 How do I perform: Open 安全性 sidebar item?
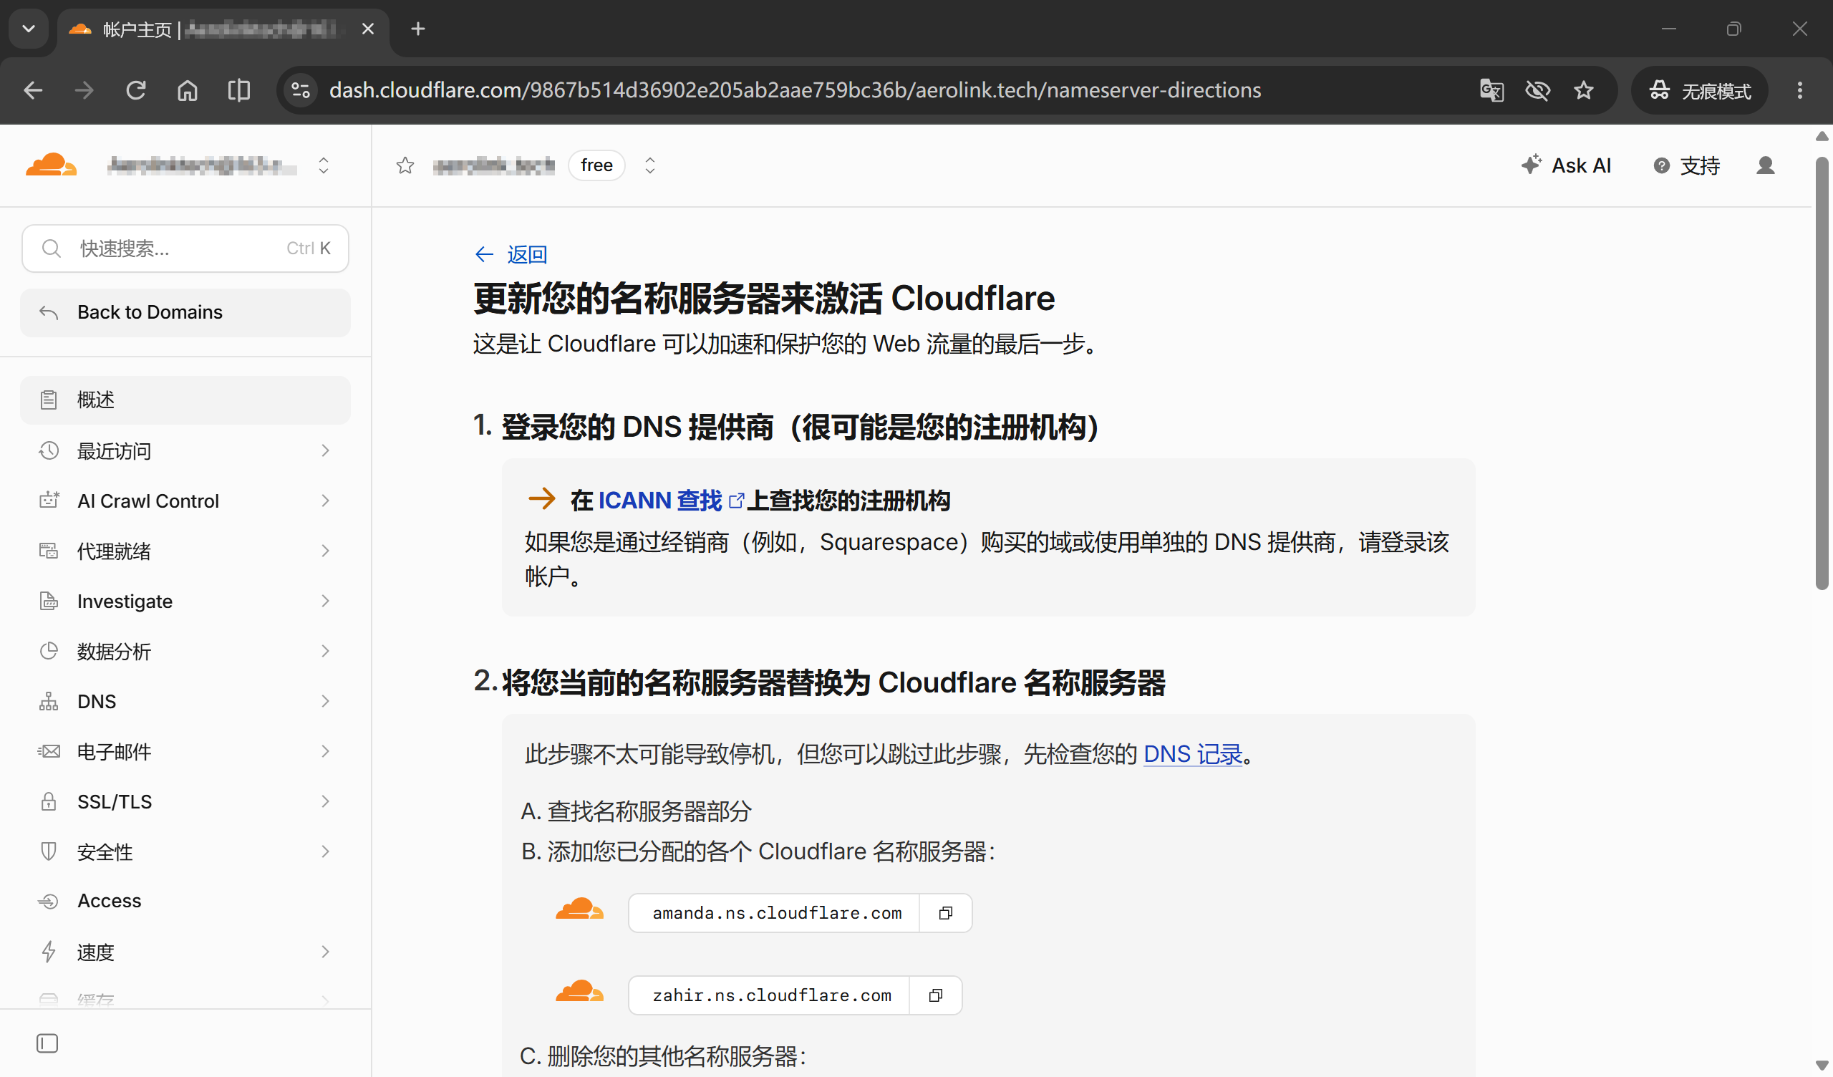pos(185,851)
